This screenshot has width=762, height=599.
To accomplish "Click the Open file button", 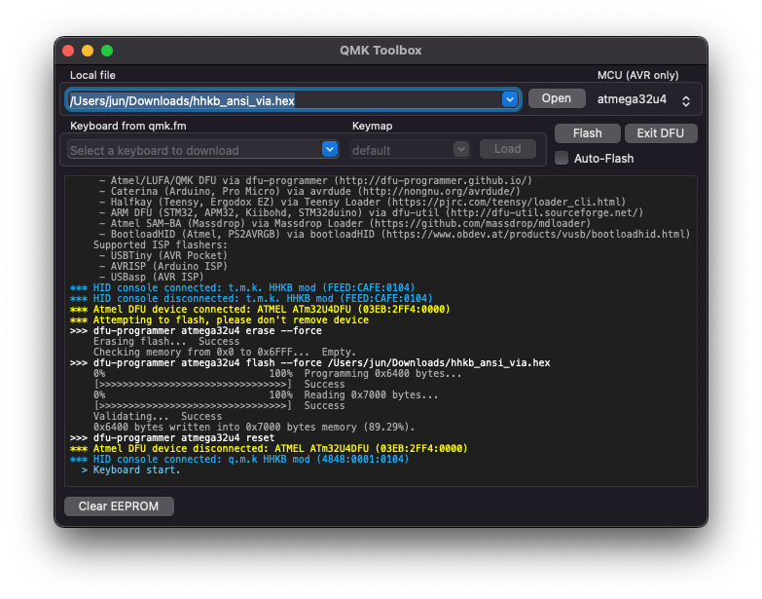I will [556, 98].
